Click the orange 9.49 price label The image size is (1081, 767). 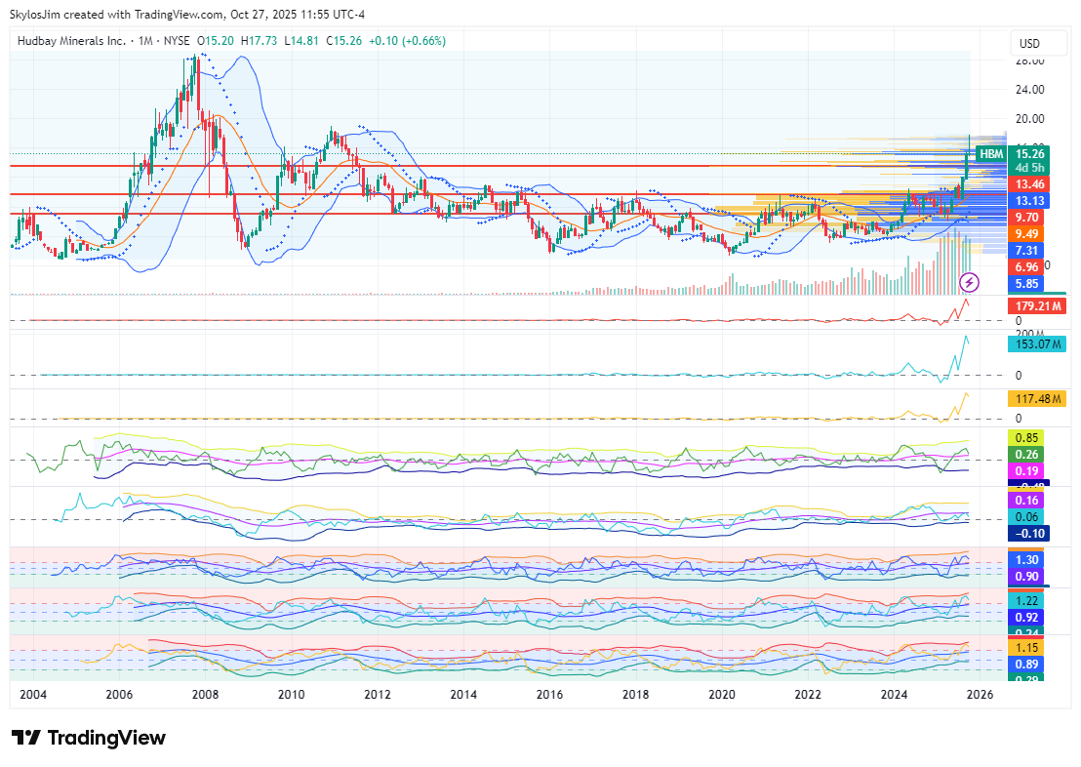tap(1025, 234)
